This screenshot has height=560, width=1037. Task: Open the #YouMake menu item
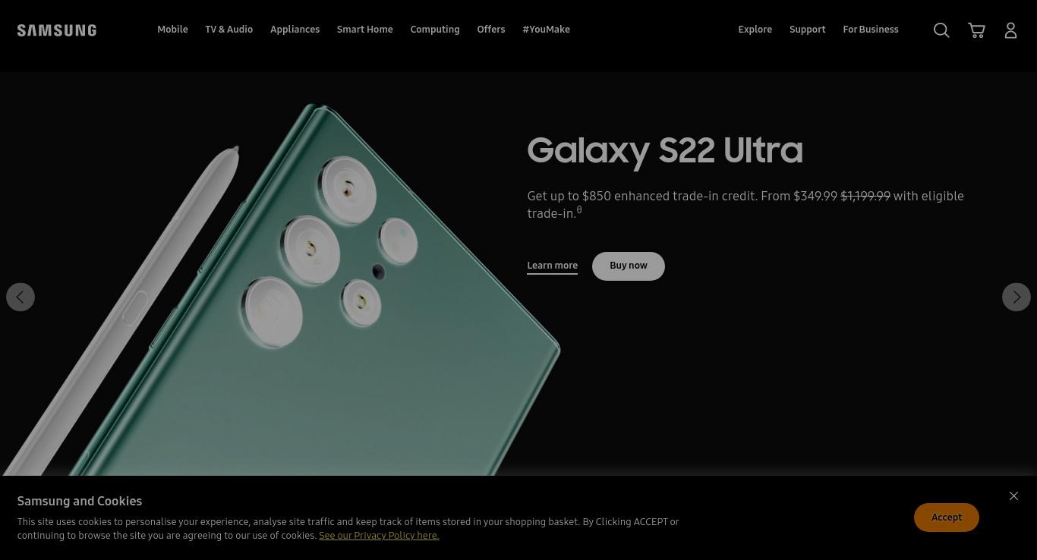[x=546, y=30]
